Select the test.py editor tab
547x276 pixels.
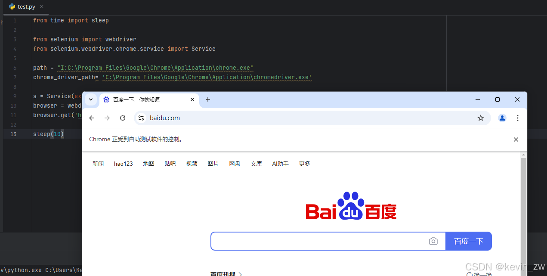[x=26, y=7]
